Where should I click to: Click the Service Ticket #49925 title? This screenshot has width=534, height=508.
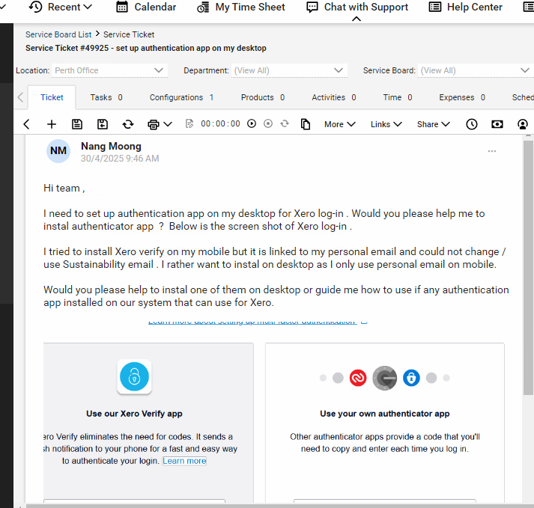tap(146, 48)
